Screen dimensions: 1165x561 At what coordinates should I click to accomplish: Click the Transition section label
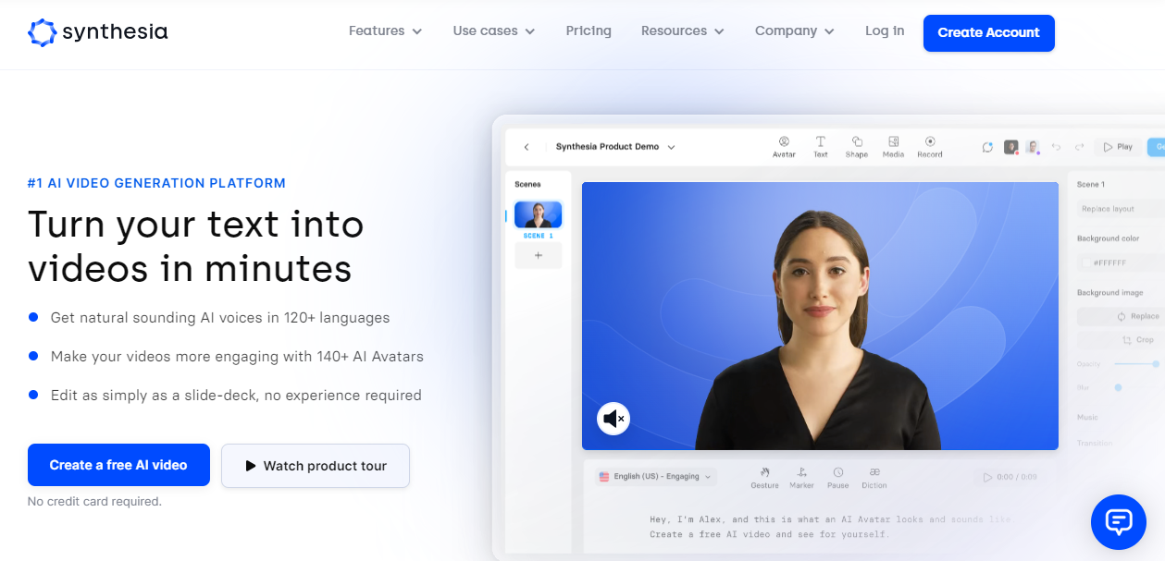(1095, 444)
